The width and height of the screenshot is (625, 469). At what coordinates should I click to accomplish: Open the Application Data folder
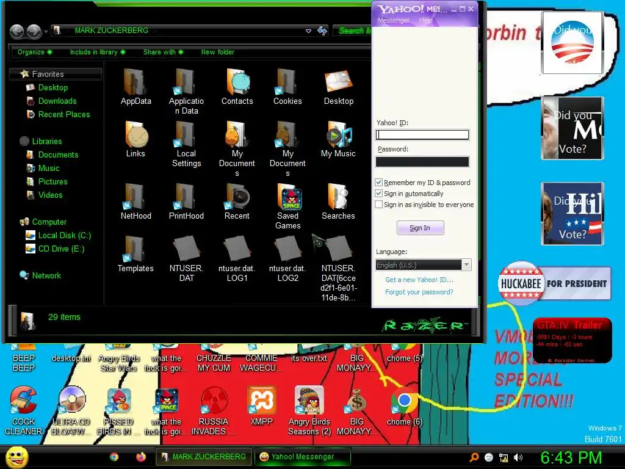(186, 92)
